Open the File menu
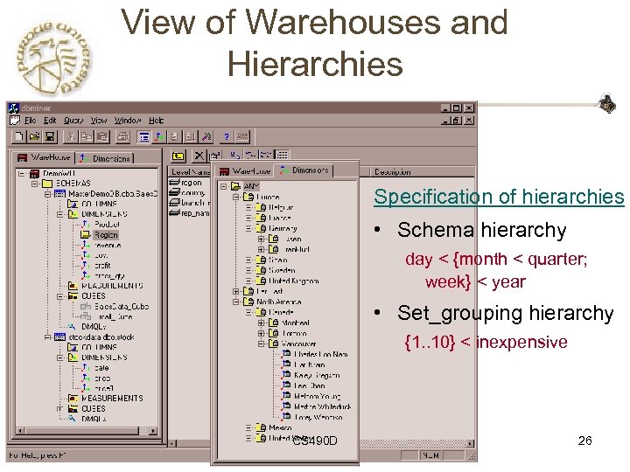Screen dimensions: 630x472 [x=30, y=121]
